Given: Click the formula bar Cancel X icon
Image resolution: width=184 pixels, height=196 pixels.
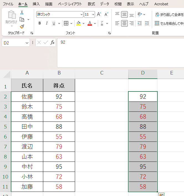Looking at the screenshot, I should 39,43.
